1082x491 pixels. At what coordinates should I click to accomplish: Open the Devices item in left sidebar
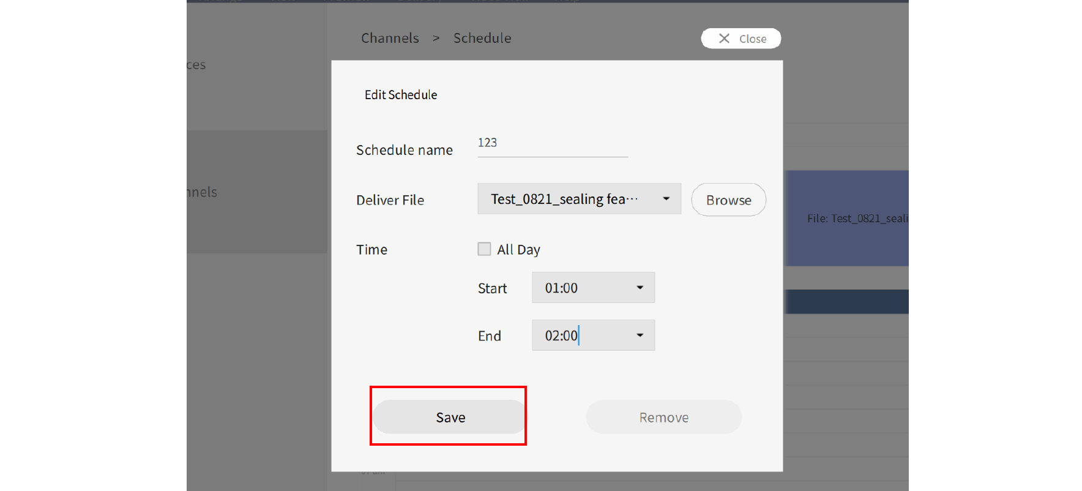point(196,65)
